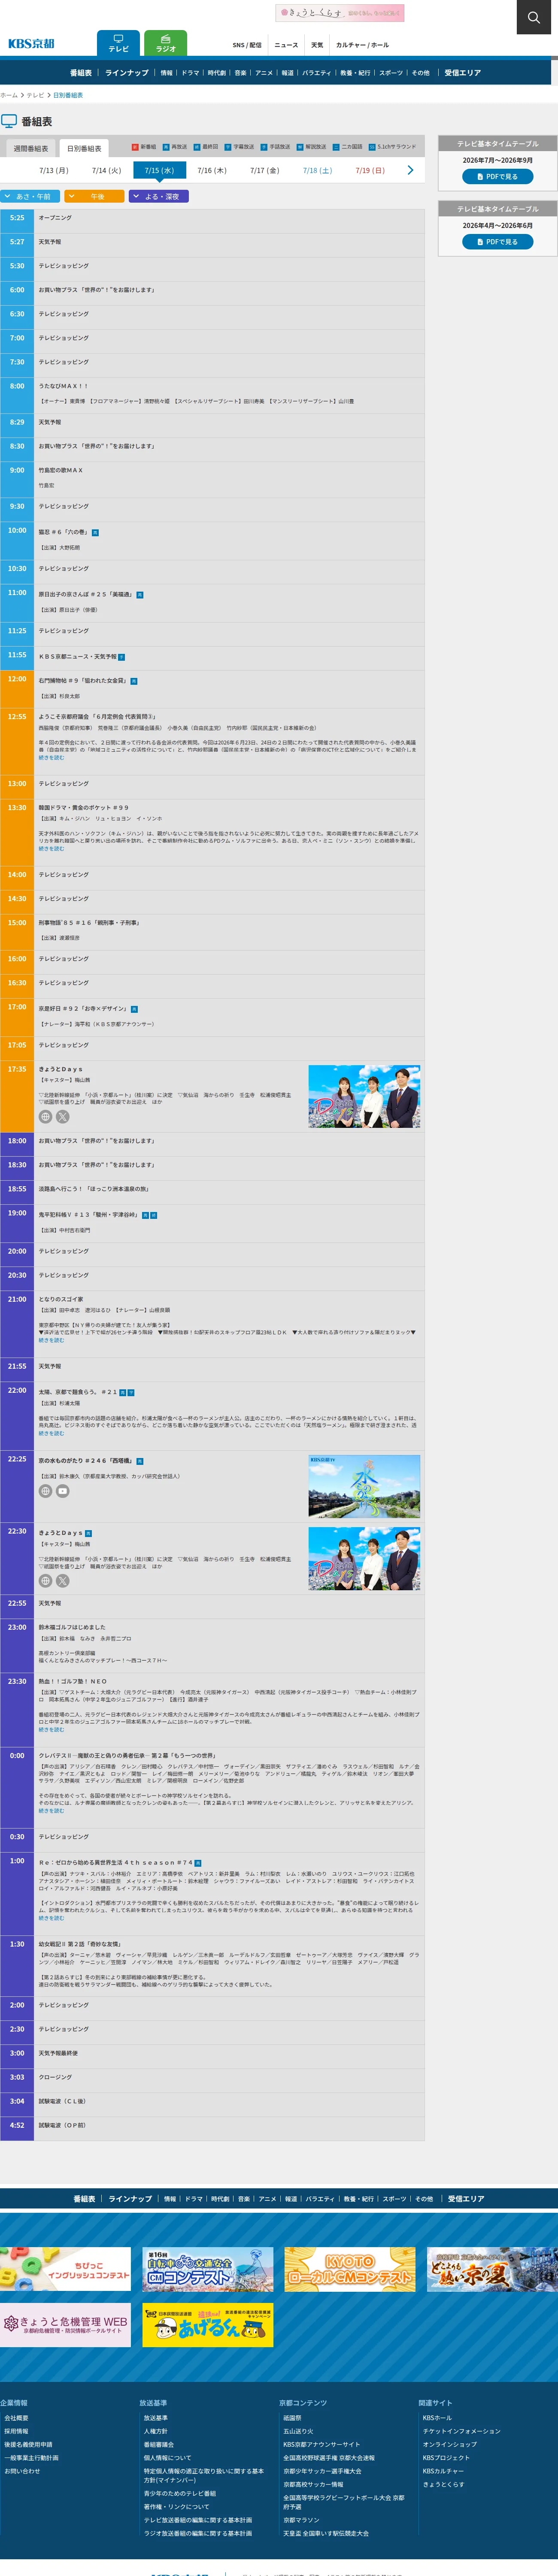Click 続きを読む for the 1:00 Re:ゼロ program
The width and height of the screenshot is (558, 2576).
pos(51,1918)
